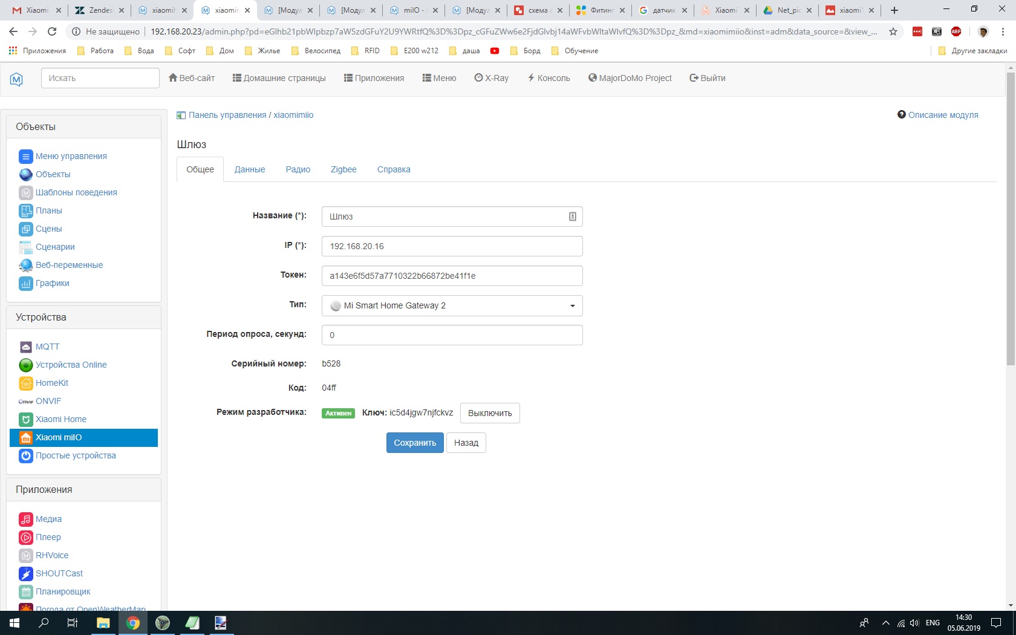Screen dimensions: 1016x635
Task: Reload the page in Chrome
Action: [52, 31]
